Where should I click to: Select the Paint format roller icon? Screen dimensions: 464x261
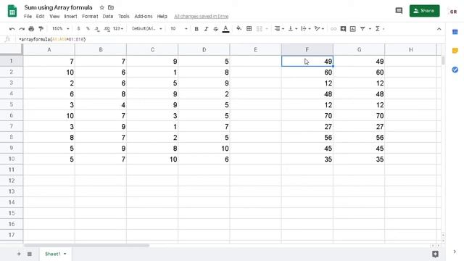click(41, 29)
